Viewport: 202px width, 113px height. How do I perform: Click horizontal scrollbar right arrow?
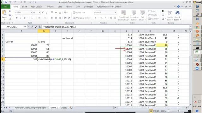click(x=187, y=108)
